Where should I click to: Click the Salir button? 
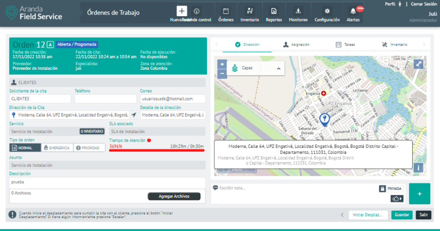click(423, 215)
